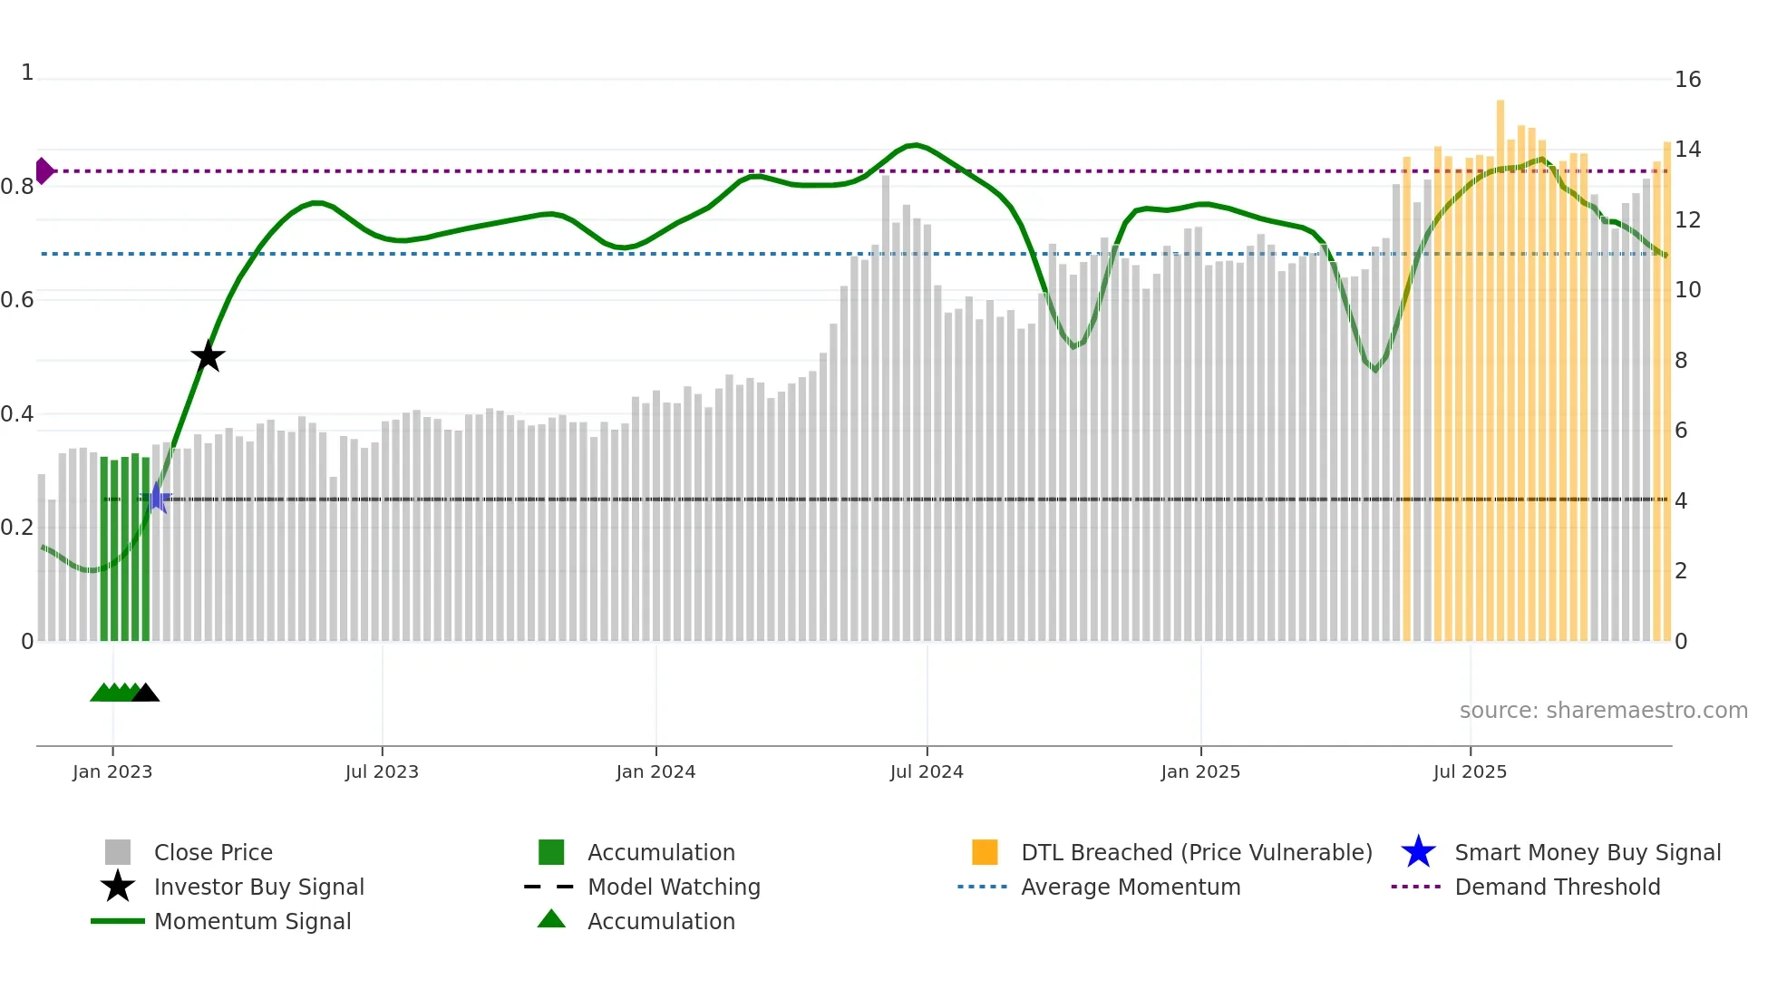
Task: Click the purple diamond Demand Threshold marker
Action: (44, 170)
